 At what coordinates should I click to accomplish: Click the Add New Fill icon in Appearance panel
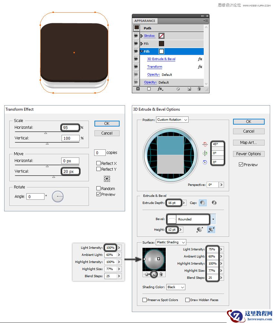click(149, 89)
